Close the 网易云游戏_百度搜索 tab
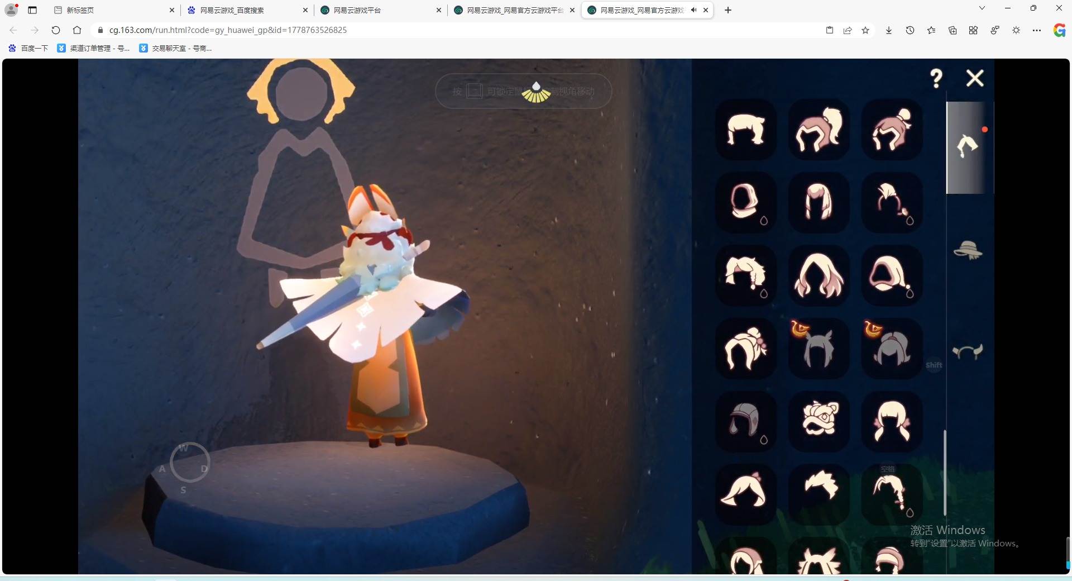This screenshot has width=1072, height=581. [305, 10]
